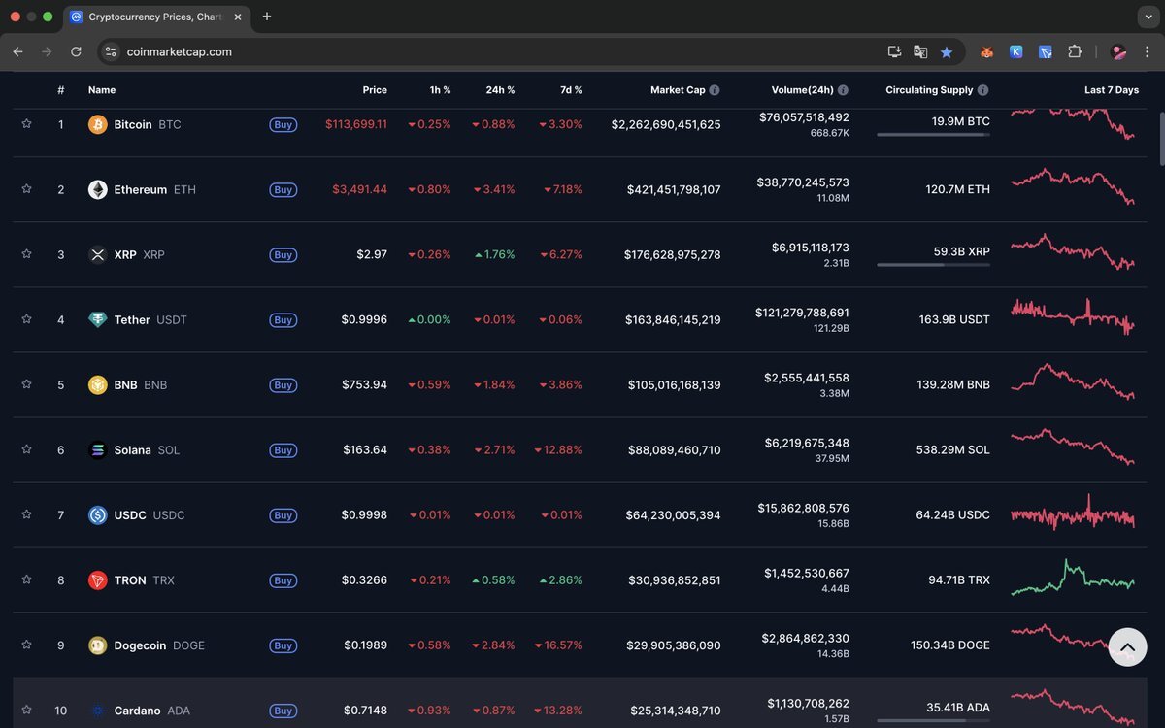1165x728 pixels.
Task: Sort table by 24h % column
Action: point(500,90)
